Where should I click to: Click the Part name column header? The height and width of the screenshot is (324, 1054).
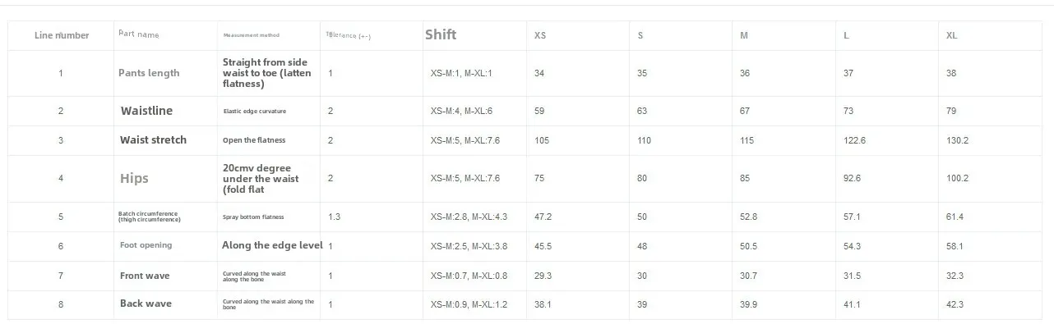pos(139,34)
